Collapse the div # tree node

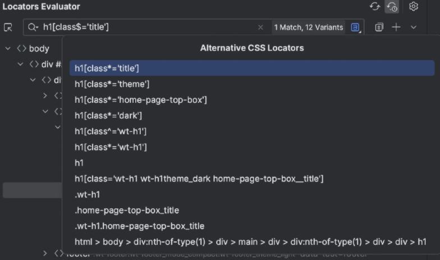(20, 64)
